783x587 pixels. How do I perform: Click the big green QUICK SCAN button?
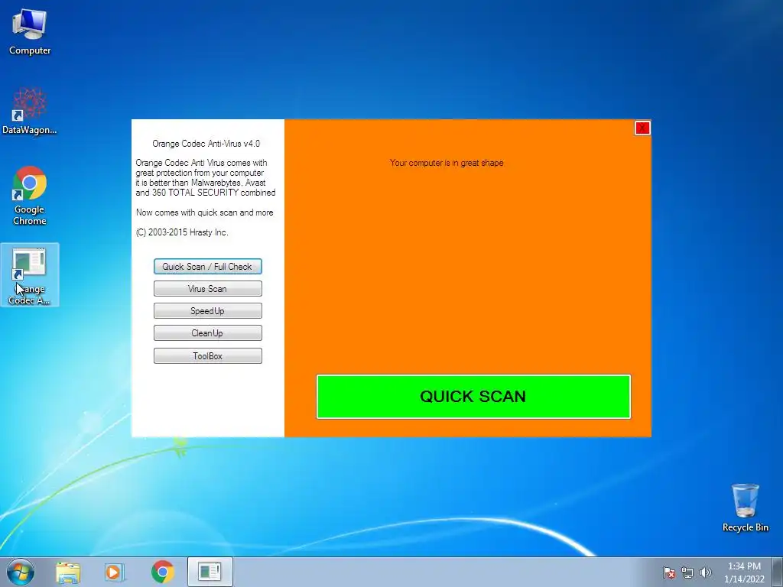click(x=473, y=397)
